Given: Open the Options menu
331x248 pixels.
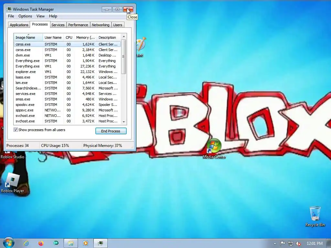Looking at the screenshot, I should tap(25, 16).
